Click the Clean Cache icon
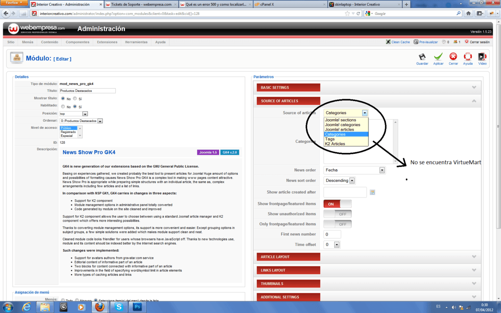Viewport: 501px width, 313px height. click(x=388, y=42)
